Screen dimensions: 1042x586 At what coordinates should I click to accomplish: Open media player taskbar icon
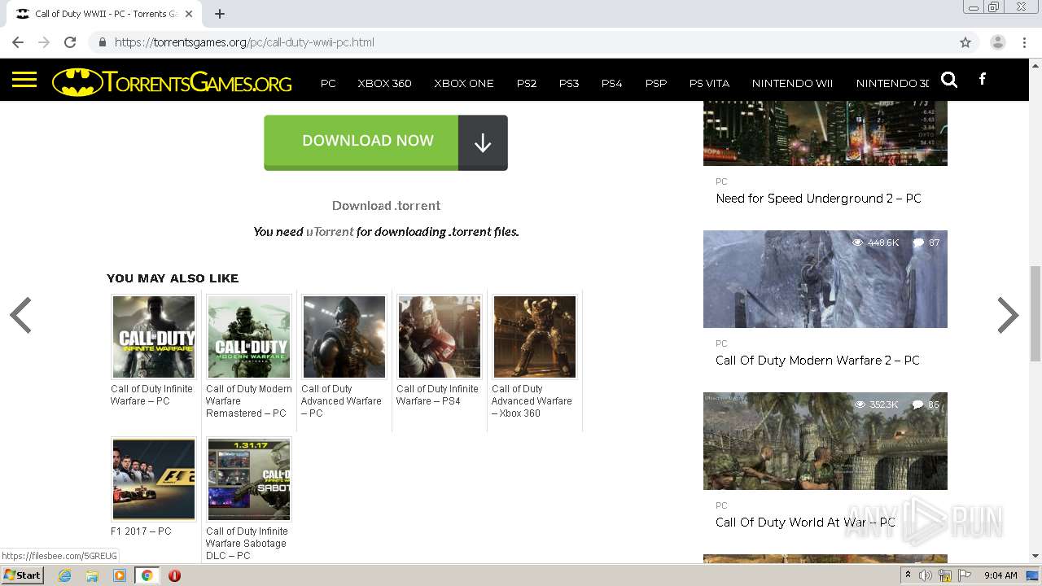click(120, 575)
